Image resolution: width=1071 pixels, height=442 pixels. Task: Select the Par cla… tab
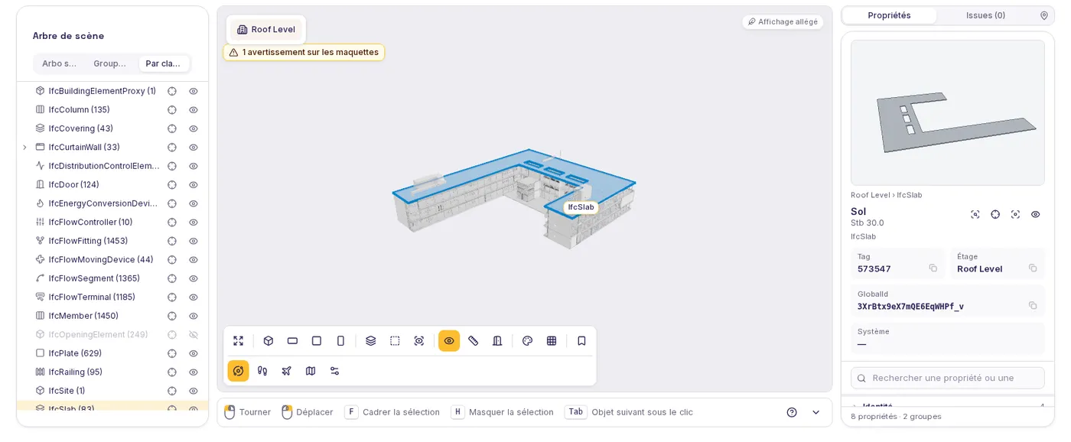[164, 63]
